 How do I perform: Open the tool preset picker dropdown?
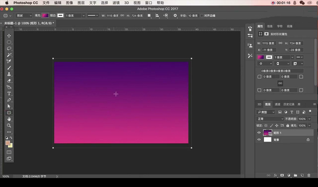[x=7, y=16]
